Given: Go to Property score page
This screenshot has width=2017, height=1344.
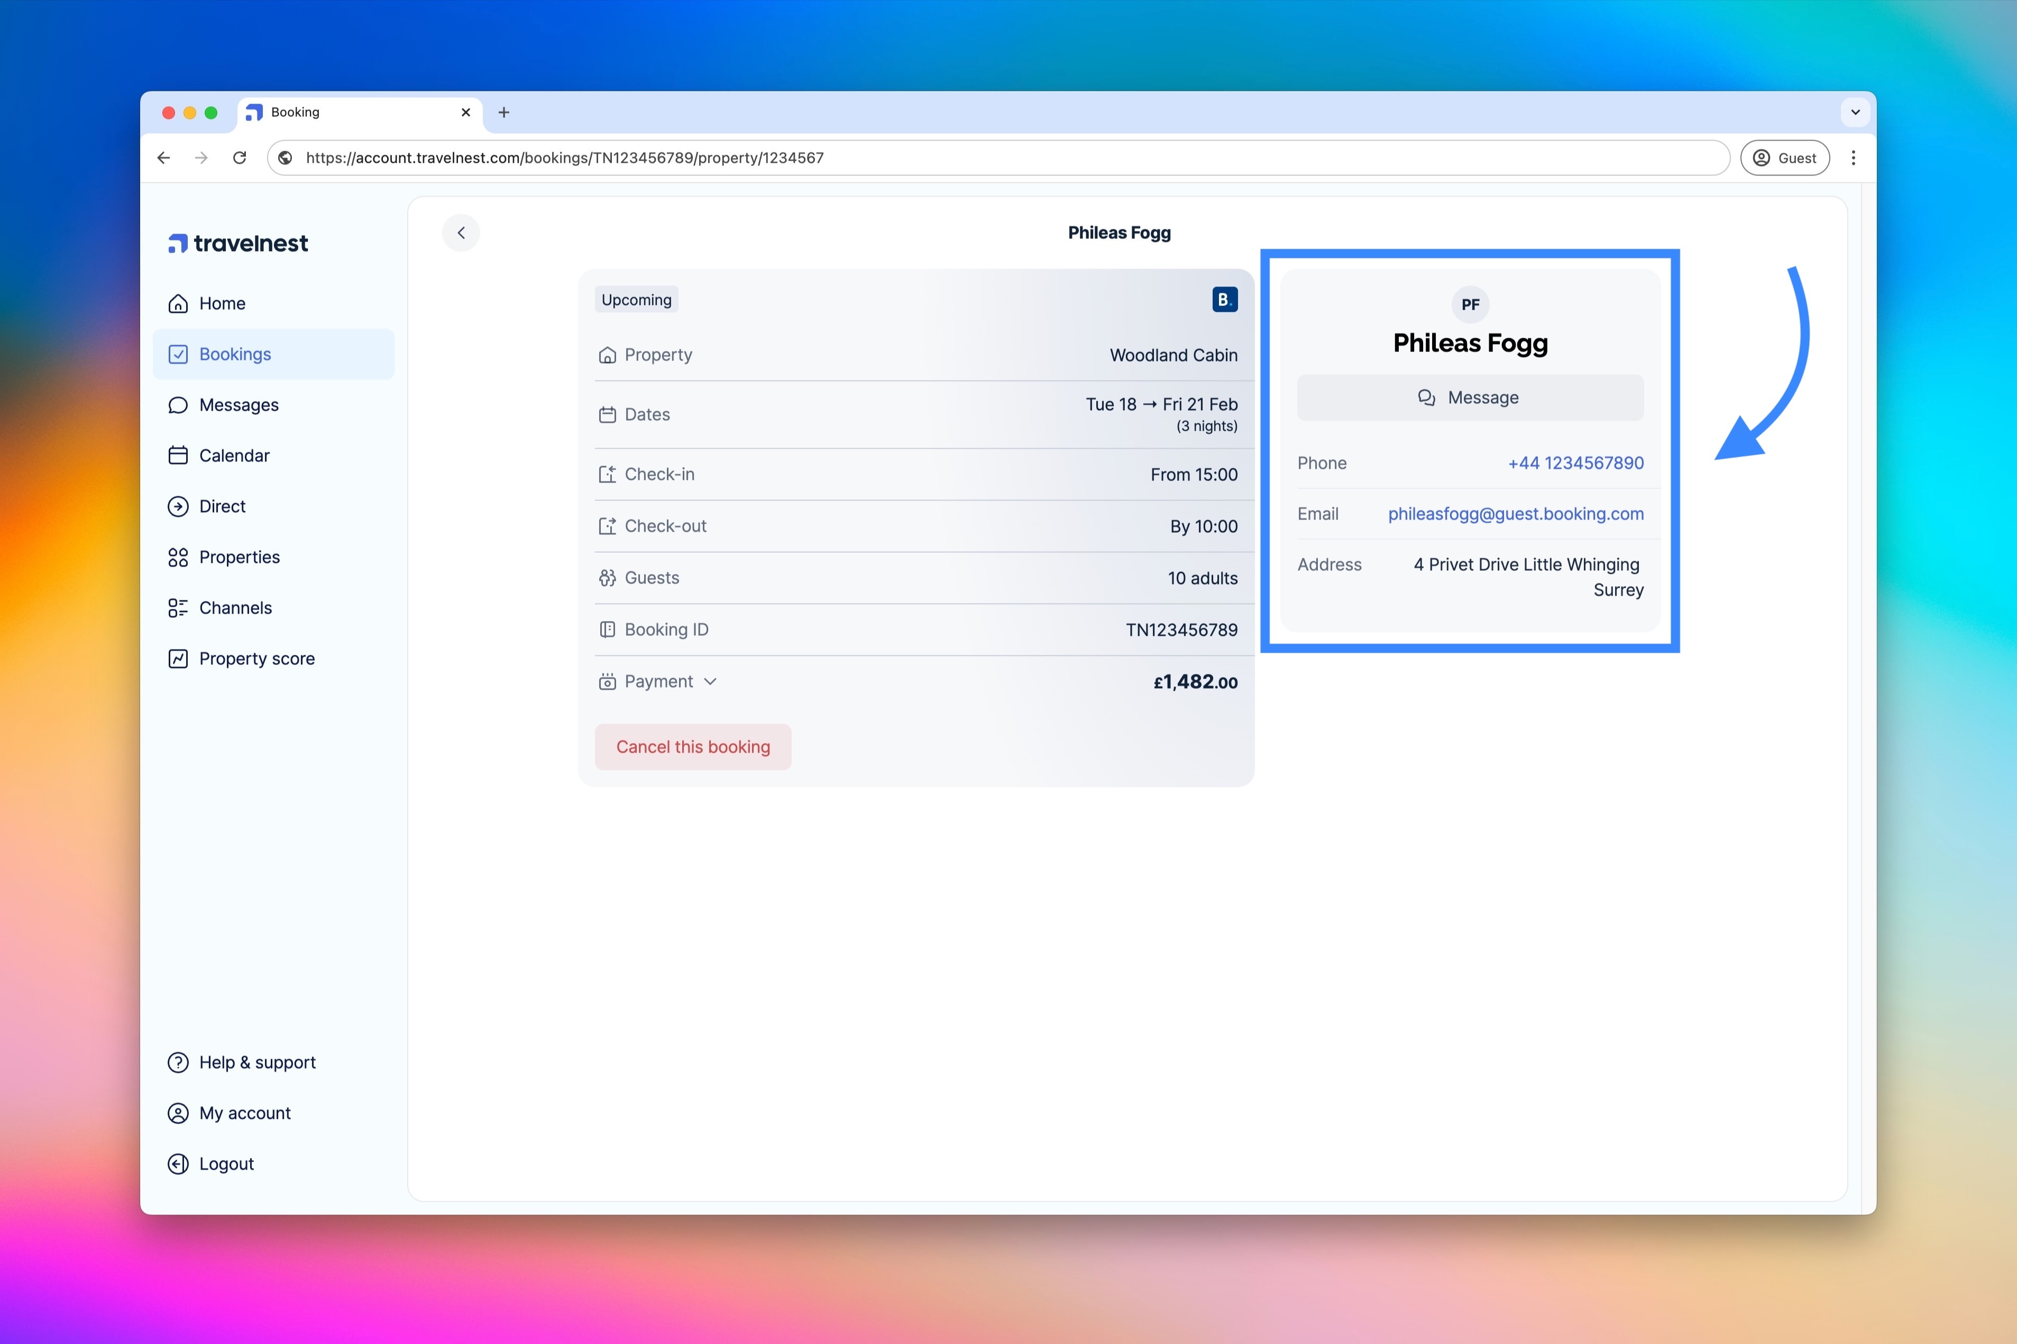Looking at the screenshot, I should 255,659.
